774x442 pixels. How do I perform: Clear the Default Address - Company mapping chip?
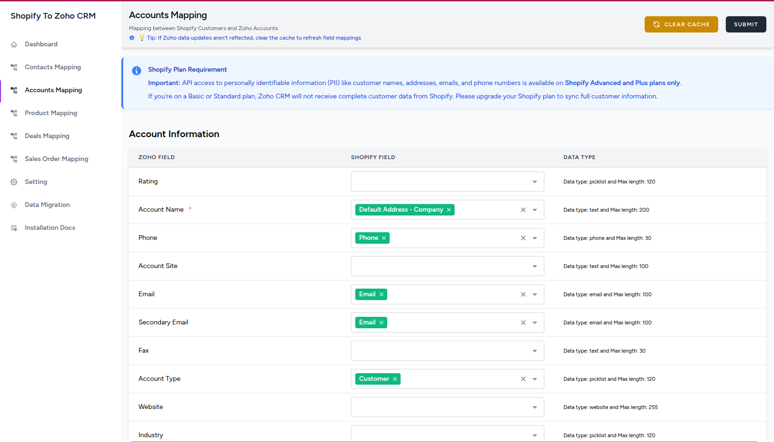[448, 209]
